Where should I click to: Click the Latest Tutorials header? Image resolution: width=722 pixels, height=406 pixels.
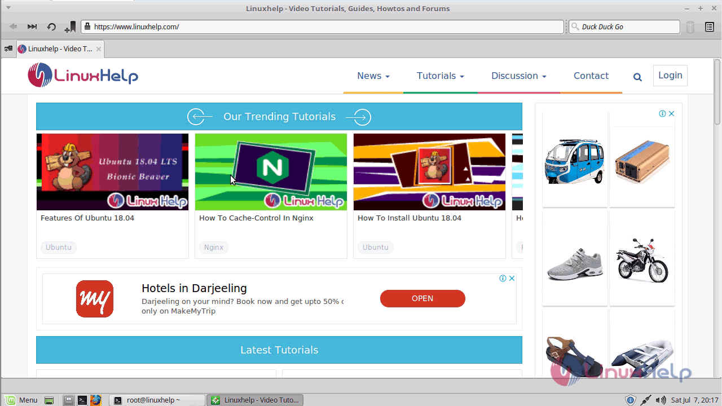coord(279,350)
